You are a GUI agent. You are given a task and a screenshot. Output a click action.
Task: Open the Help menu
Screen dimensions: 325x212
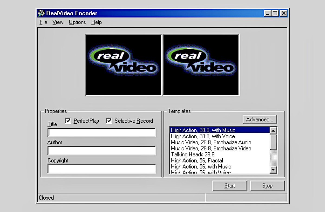tap(96, 22)
